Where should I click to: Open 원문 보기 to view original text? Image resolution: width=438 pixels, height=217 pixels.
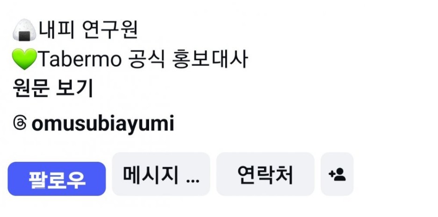(x=53, y=89)
